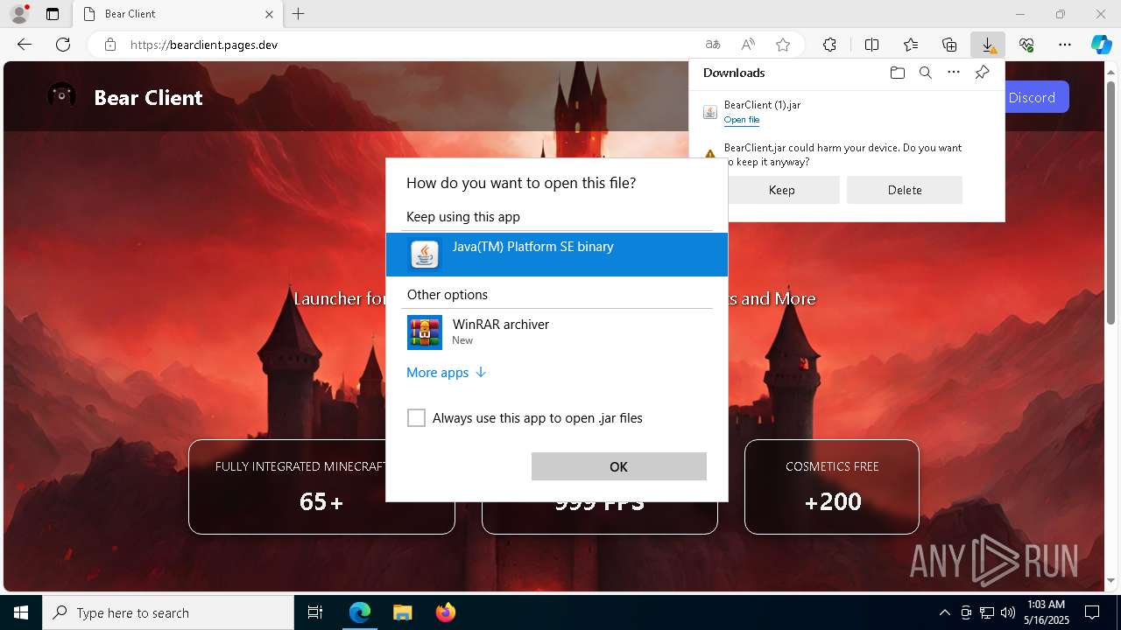Open the tab actions menu icon

pyautogui.click(x=53, y=14)
